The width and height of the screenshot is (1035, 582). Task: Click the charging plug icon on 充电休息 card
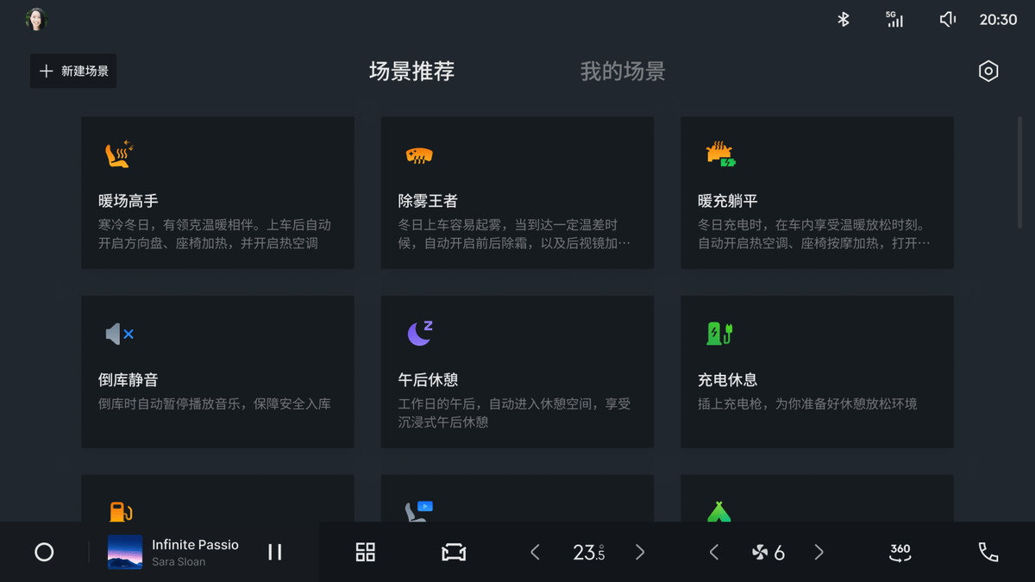[x=718, y=334]
